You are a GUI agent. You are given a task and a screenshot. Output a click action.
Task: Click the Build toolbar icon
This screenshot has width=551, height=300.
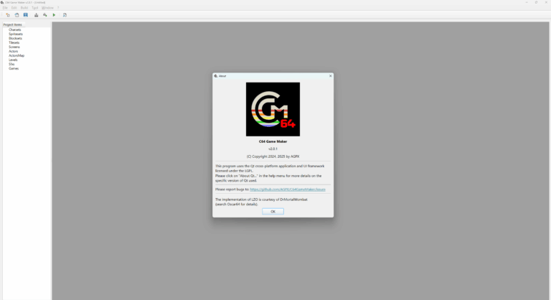pyautogui.click(x=45, y=15)
